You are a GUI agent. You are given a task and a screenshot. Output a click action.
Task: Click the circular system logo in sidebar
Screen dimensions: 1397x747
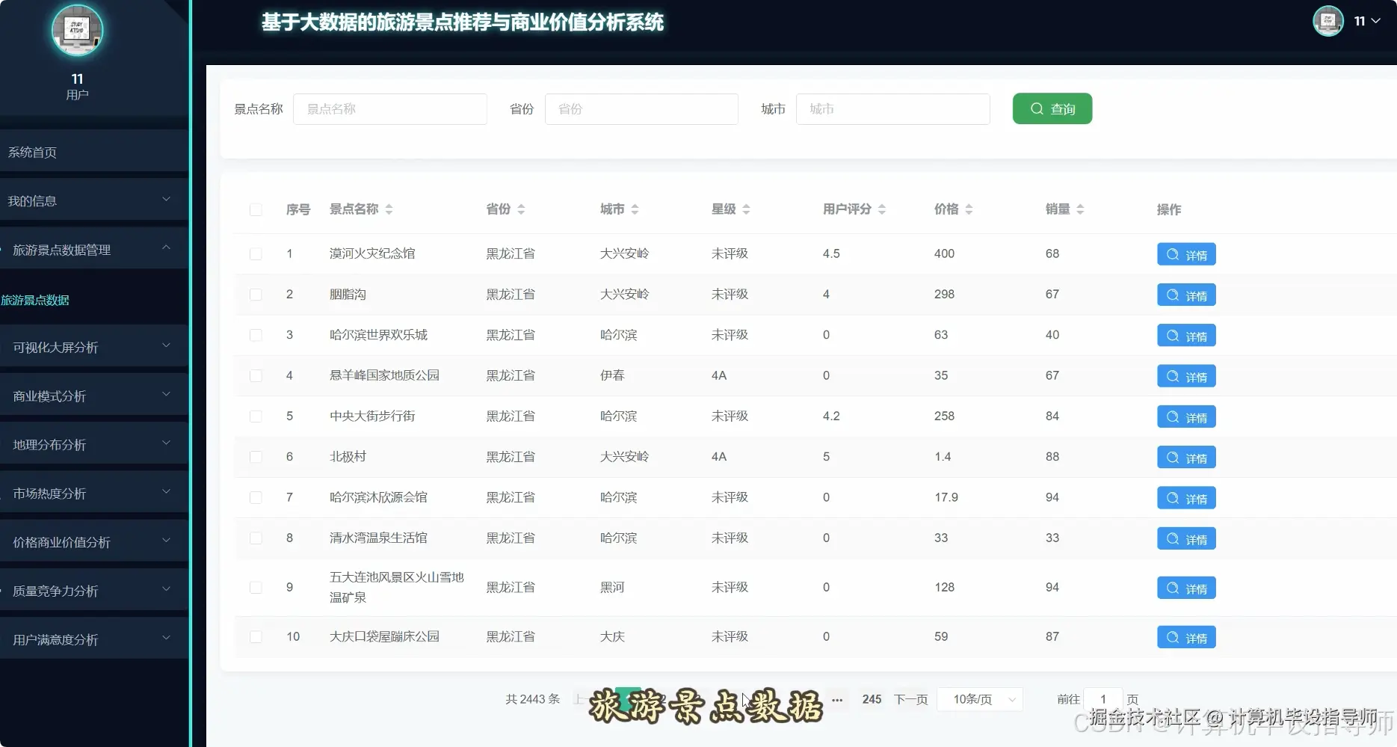tap(77, 30)
